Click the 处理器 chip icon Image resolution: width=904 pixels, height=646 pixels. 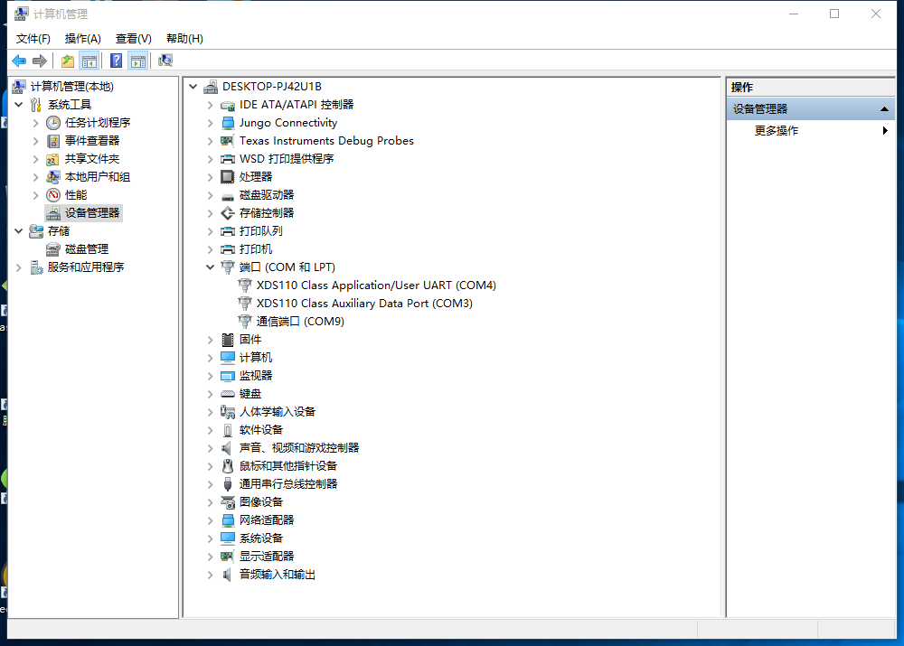click(228, 177)
